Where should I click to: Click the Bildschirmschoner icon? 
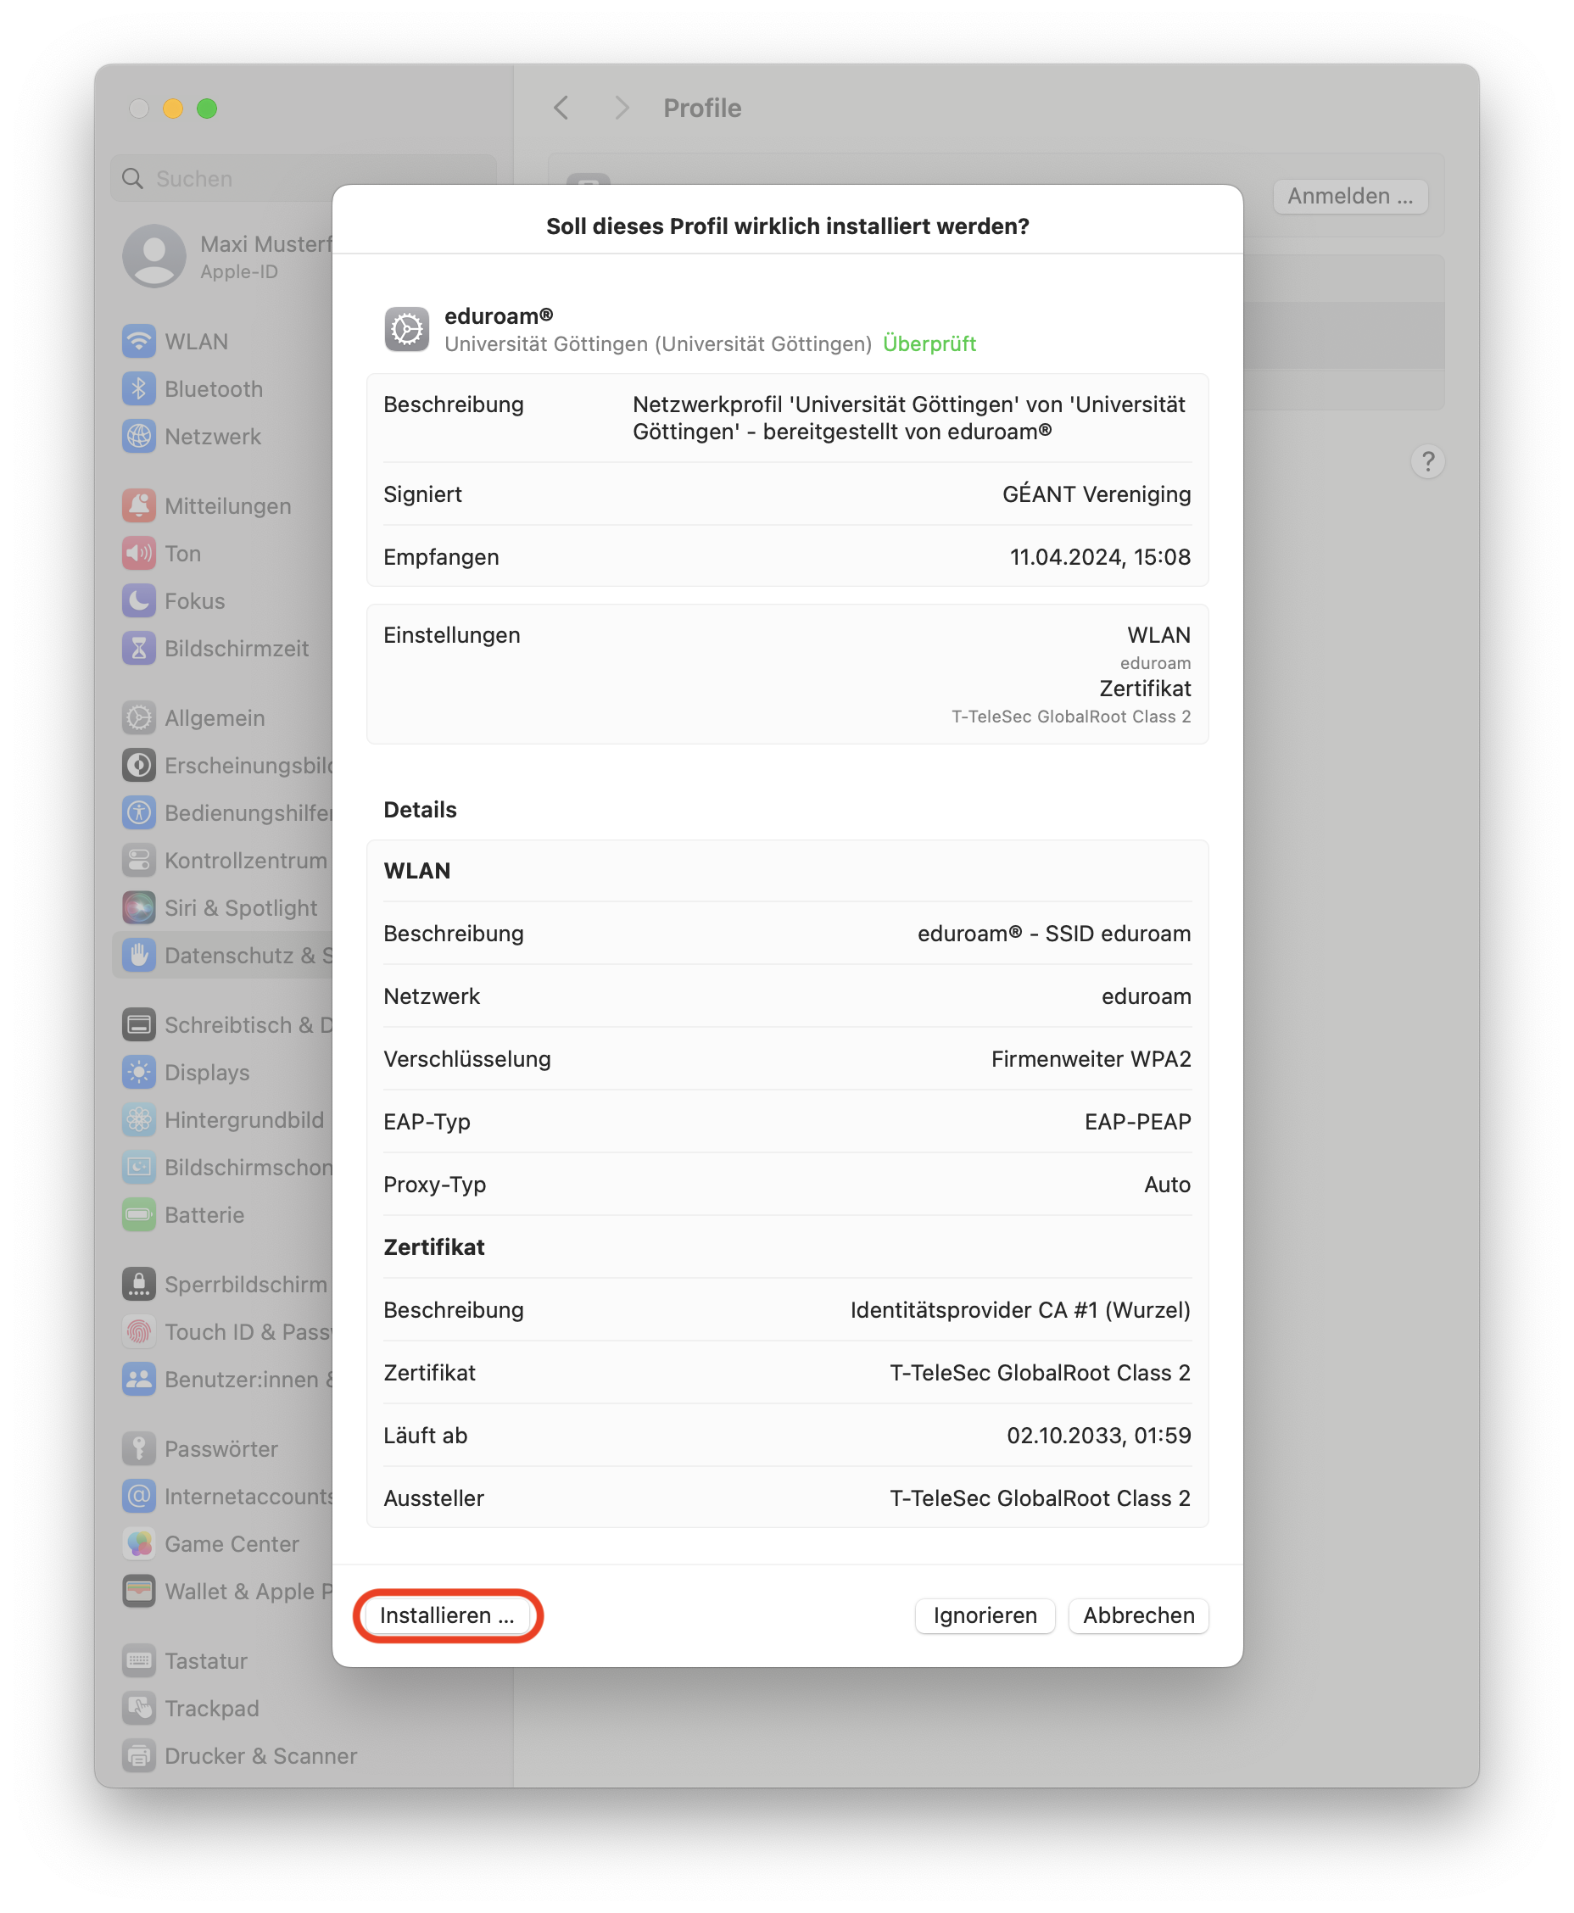139,1167
